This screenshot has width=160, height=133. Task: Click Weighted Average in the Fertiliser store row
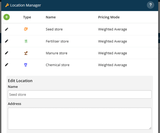[113, 41]
